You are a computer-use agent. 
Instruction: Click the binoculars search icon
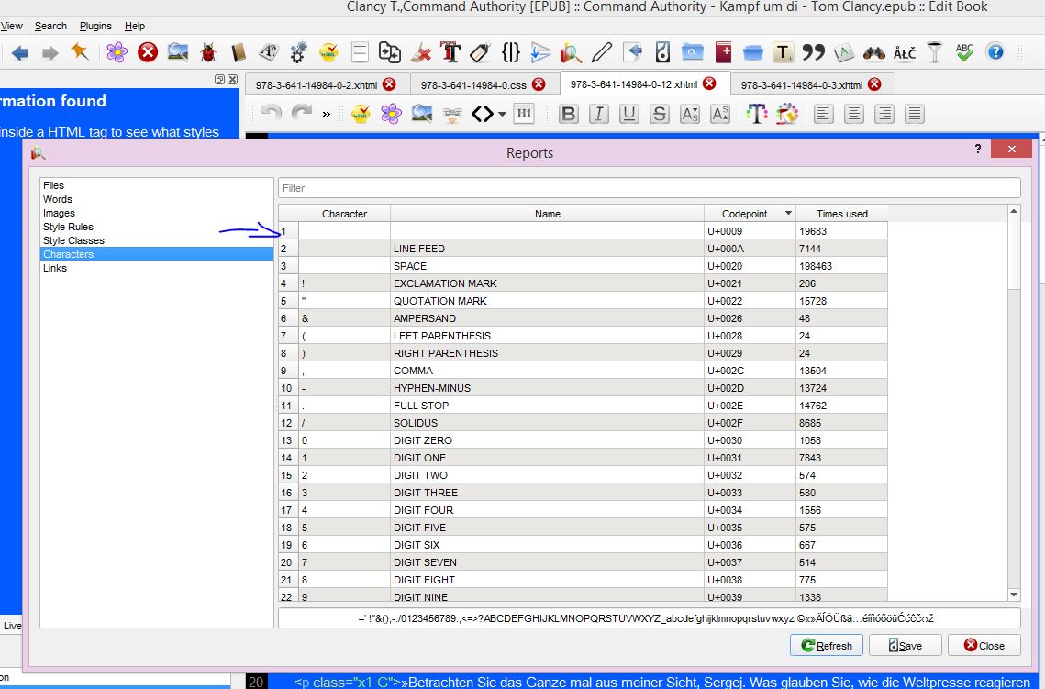[874, 52]
